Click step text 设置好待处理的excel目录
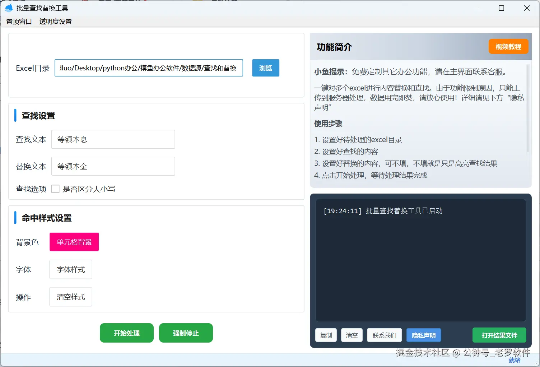Viewport: 540px width, 367px height. pos(362,140)
